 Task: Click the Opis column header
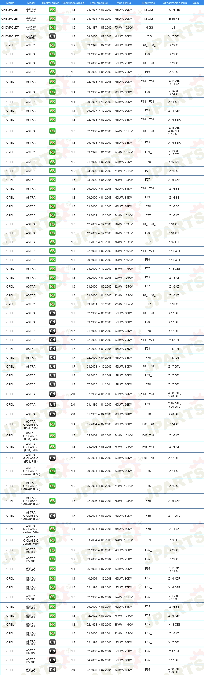tap(196, 3)
